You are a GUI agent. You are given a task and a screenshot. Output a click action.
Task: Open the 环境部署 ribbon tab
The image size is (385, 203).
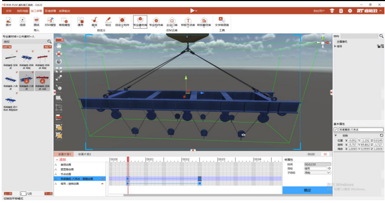point(50,11)
